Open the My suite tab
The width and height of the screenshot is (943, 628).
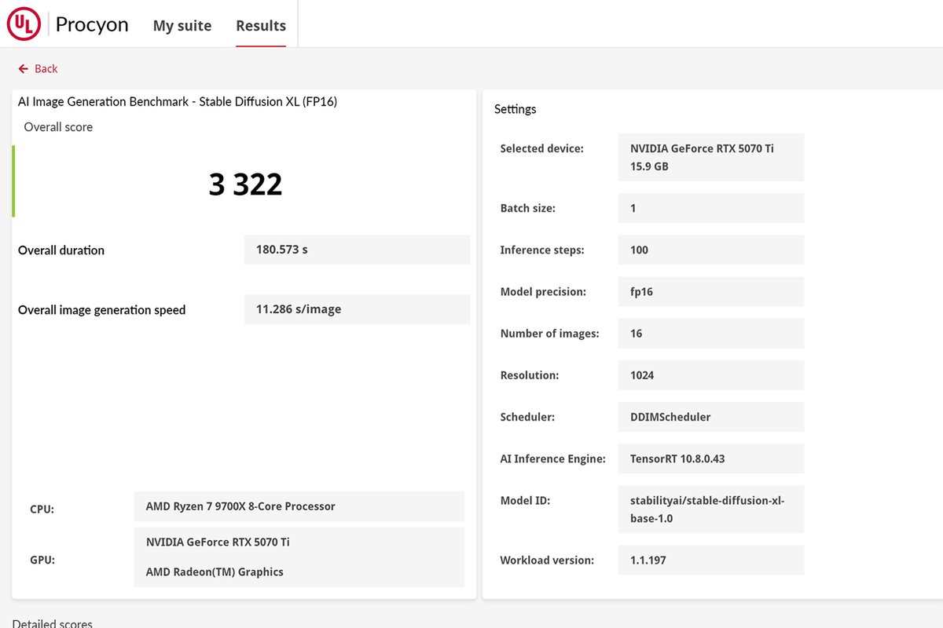[x=182, y=25]
